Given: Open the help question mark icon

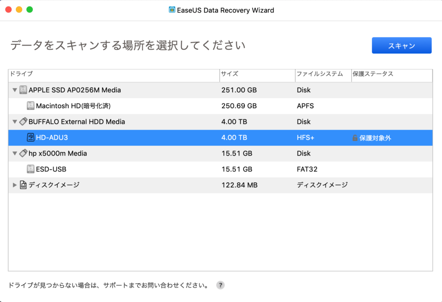Looking at the screenshot, I should [x=221, y=285].
